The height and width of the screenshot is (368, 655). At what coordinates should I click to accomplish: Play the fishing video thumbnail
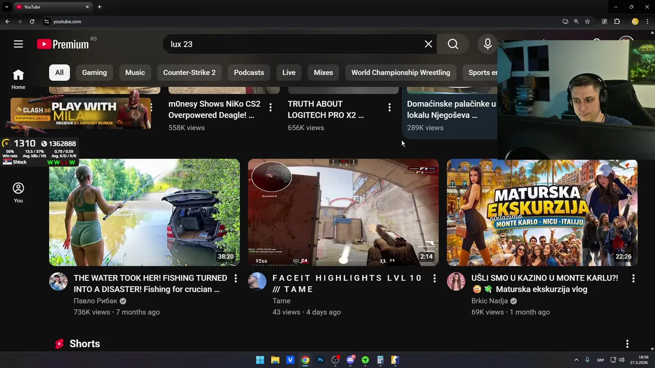coord(144,212)
